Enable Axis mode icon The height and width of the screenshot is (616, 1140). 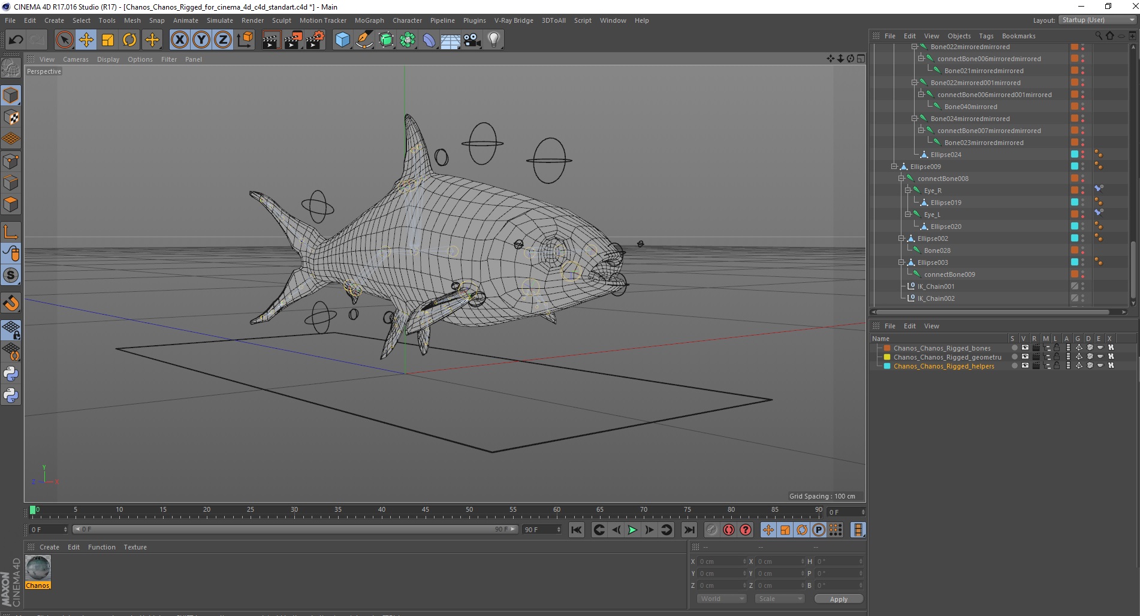click(x=11, y=231)
